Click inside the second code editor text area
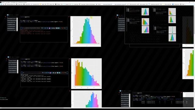 pyautogui.click(x=44, y=65)
